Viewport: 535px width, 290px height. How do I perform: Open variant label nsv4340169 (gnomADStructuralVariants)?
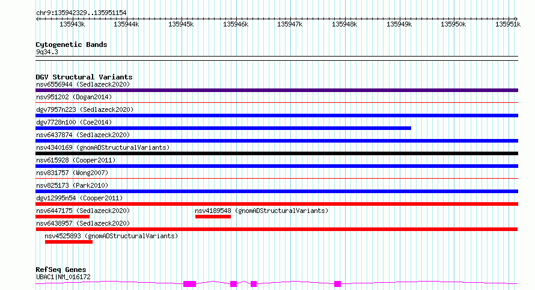point(103,147)
